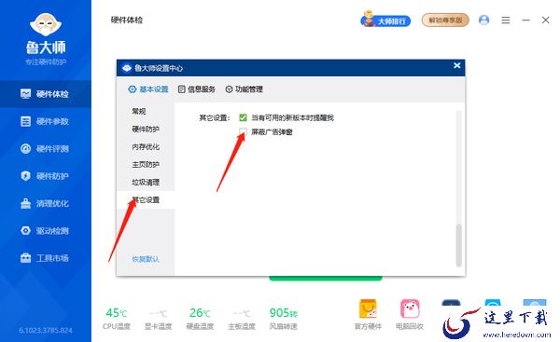Enable 屏蔽广告弹窗 checkbox
The image size is (560, 342).
(243, 132)
